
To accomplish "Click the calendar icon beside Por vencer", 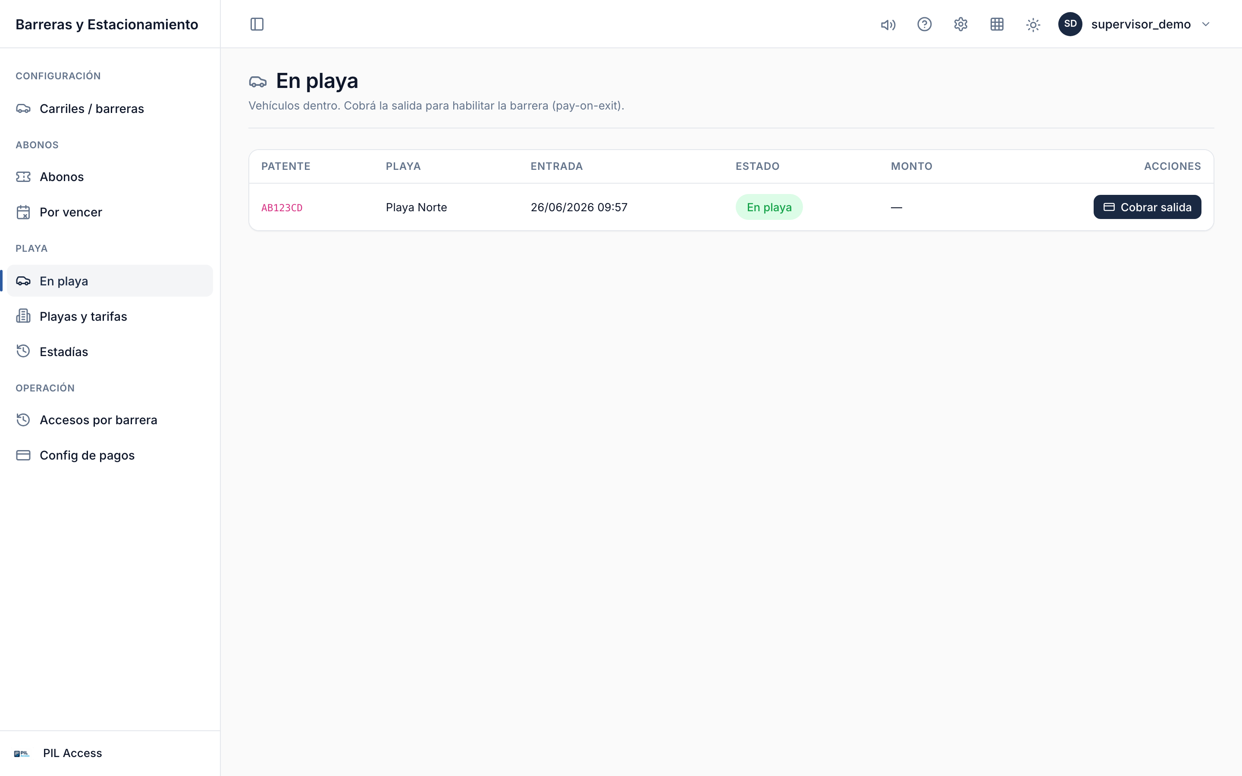I will pyautogui.click(x=23, y=212).
